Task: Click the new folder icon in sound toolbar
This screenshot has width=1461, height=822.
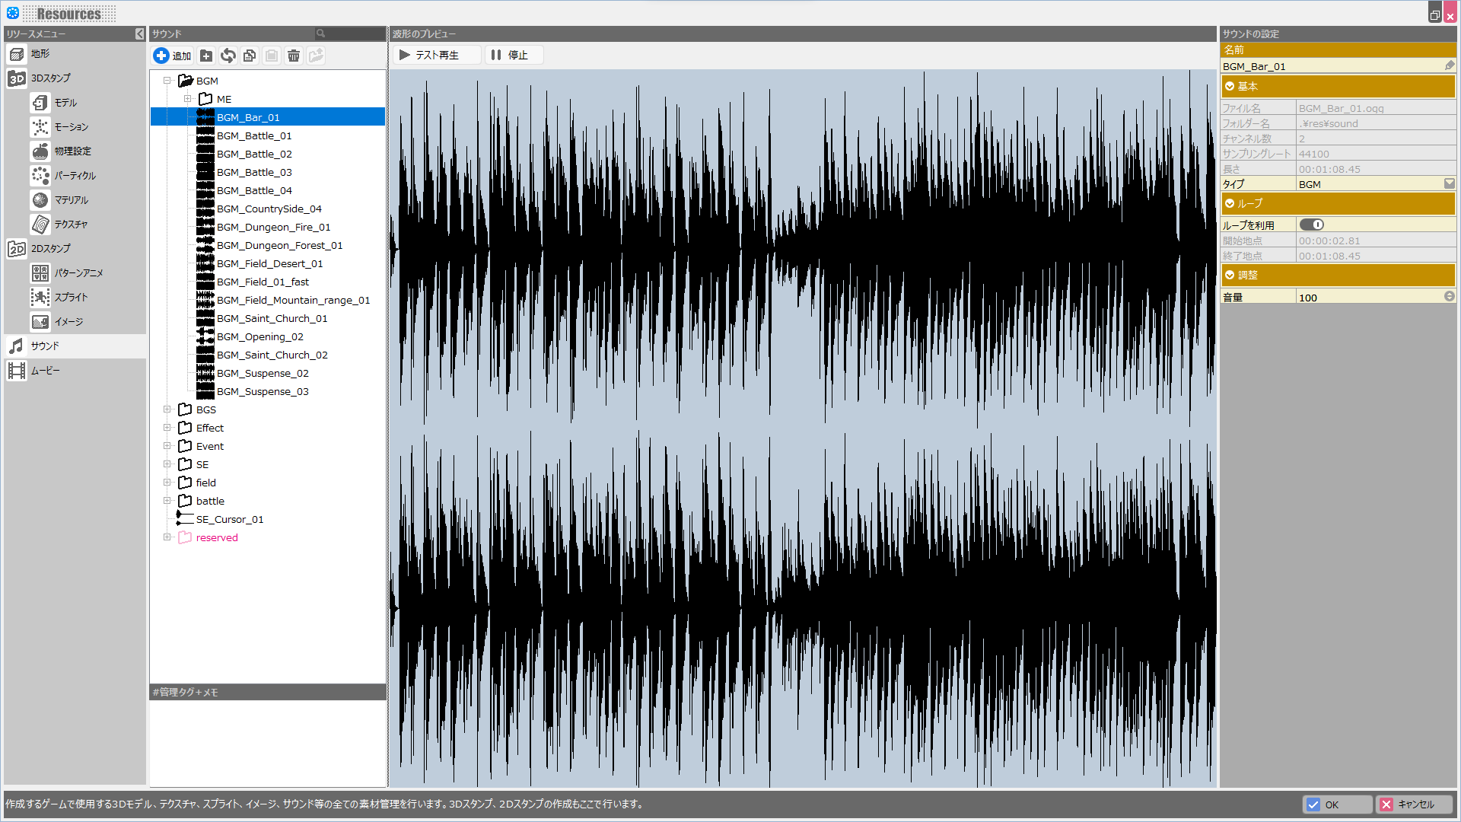Action: (x=206, y=56)
